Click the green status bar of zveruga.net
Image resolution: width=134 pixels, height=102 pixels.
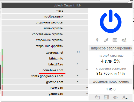pyautogui.click(x=2, y=52)
